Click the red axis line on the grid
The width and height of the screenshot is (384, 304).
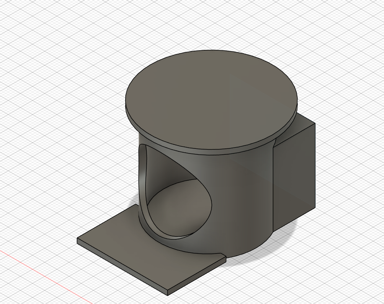point(46,277)
